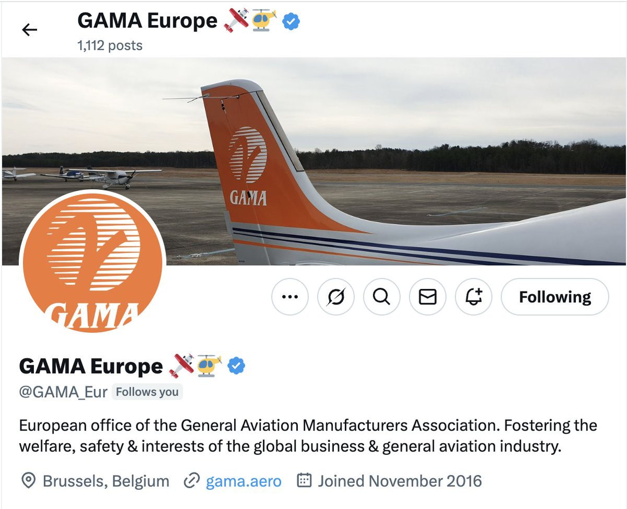Viewport: 627px width, 509px height.
Task: Open the round orange GAMA profile picture
Action: point(93,263)
